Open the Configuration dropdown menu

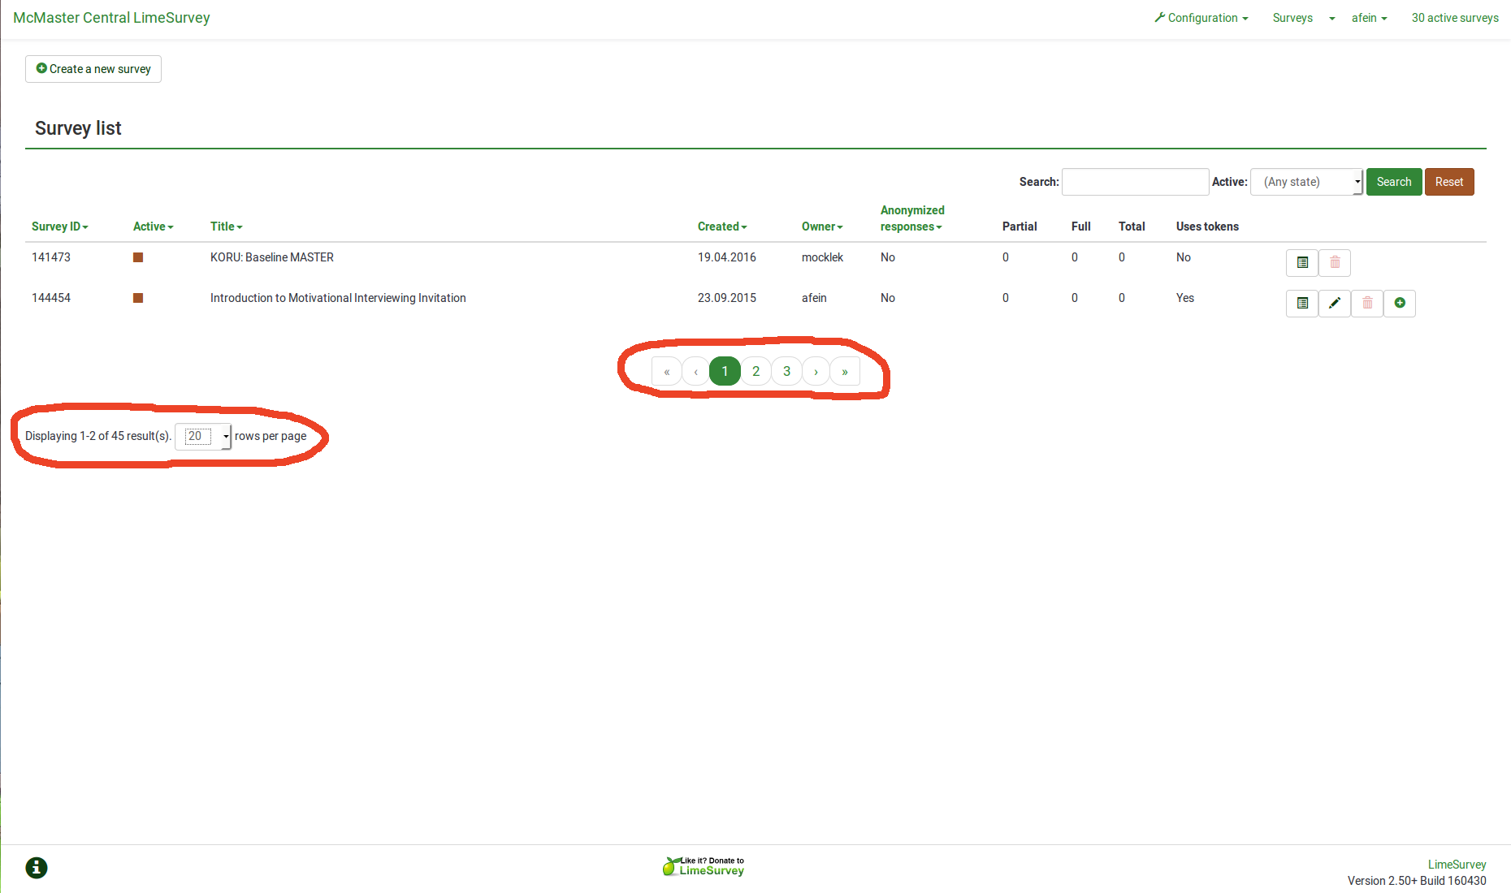point(1201,18)
